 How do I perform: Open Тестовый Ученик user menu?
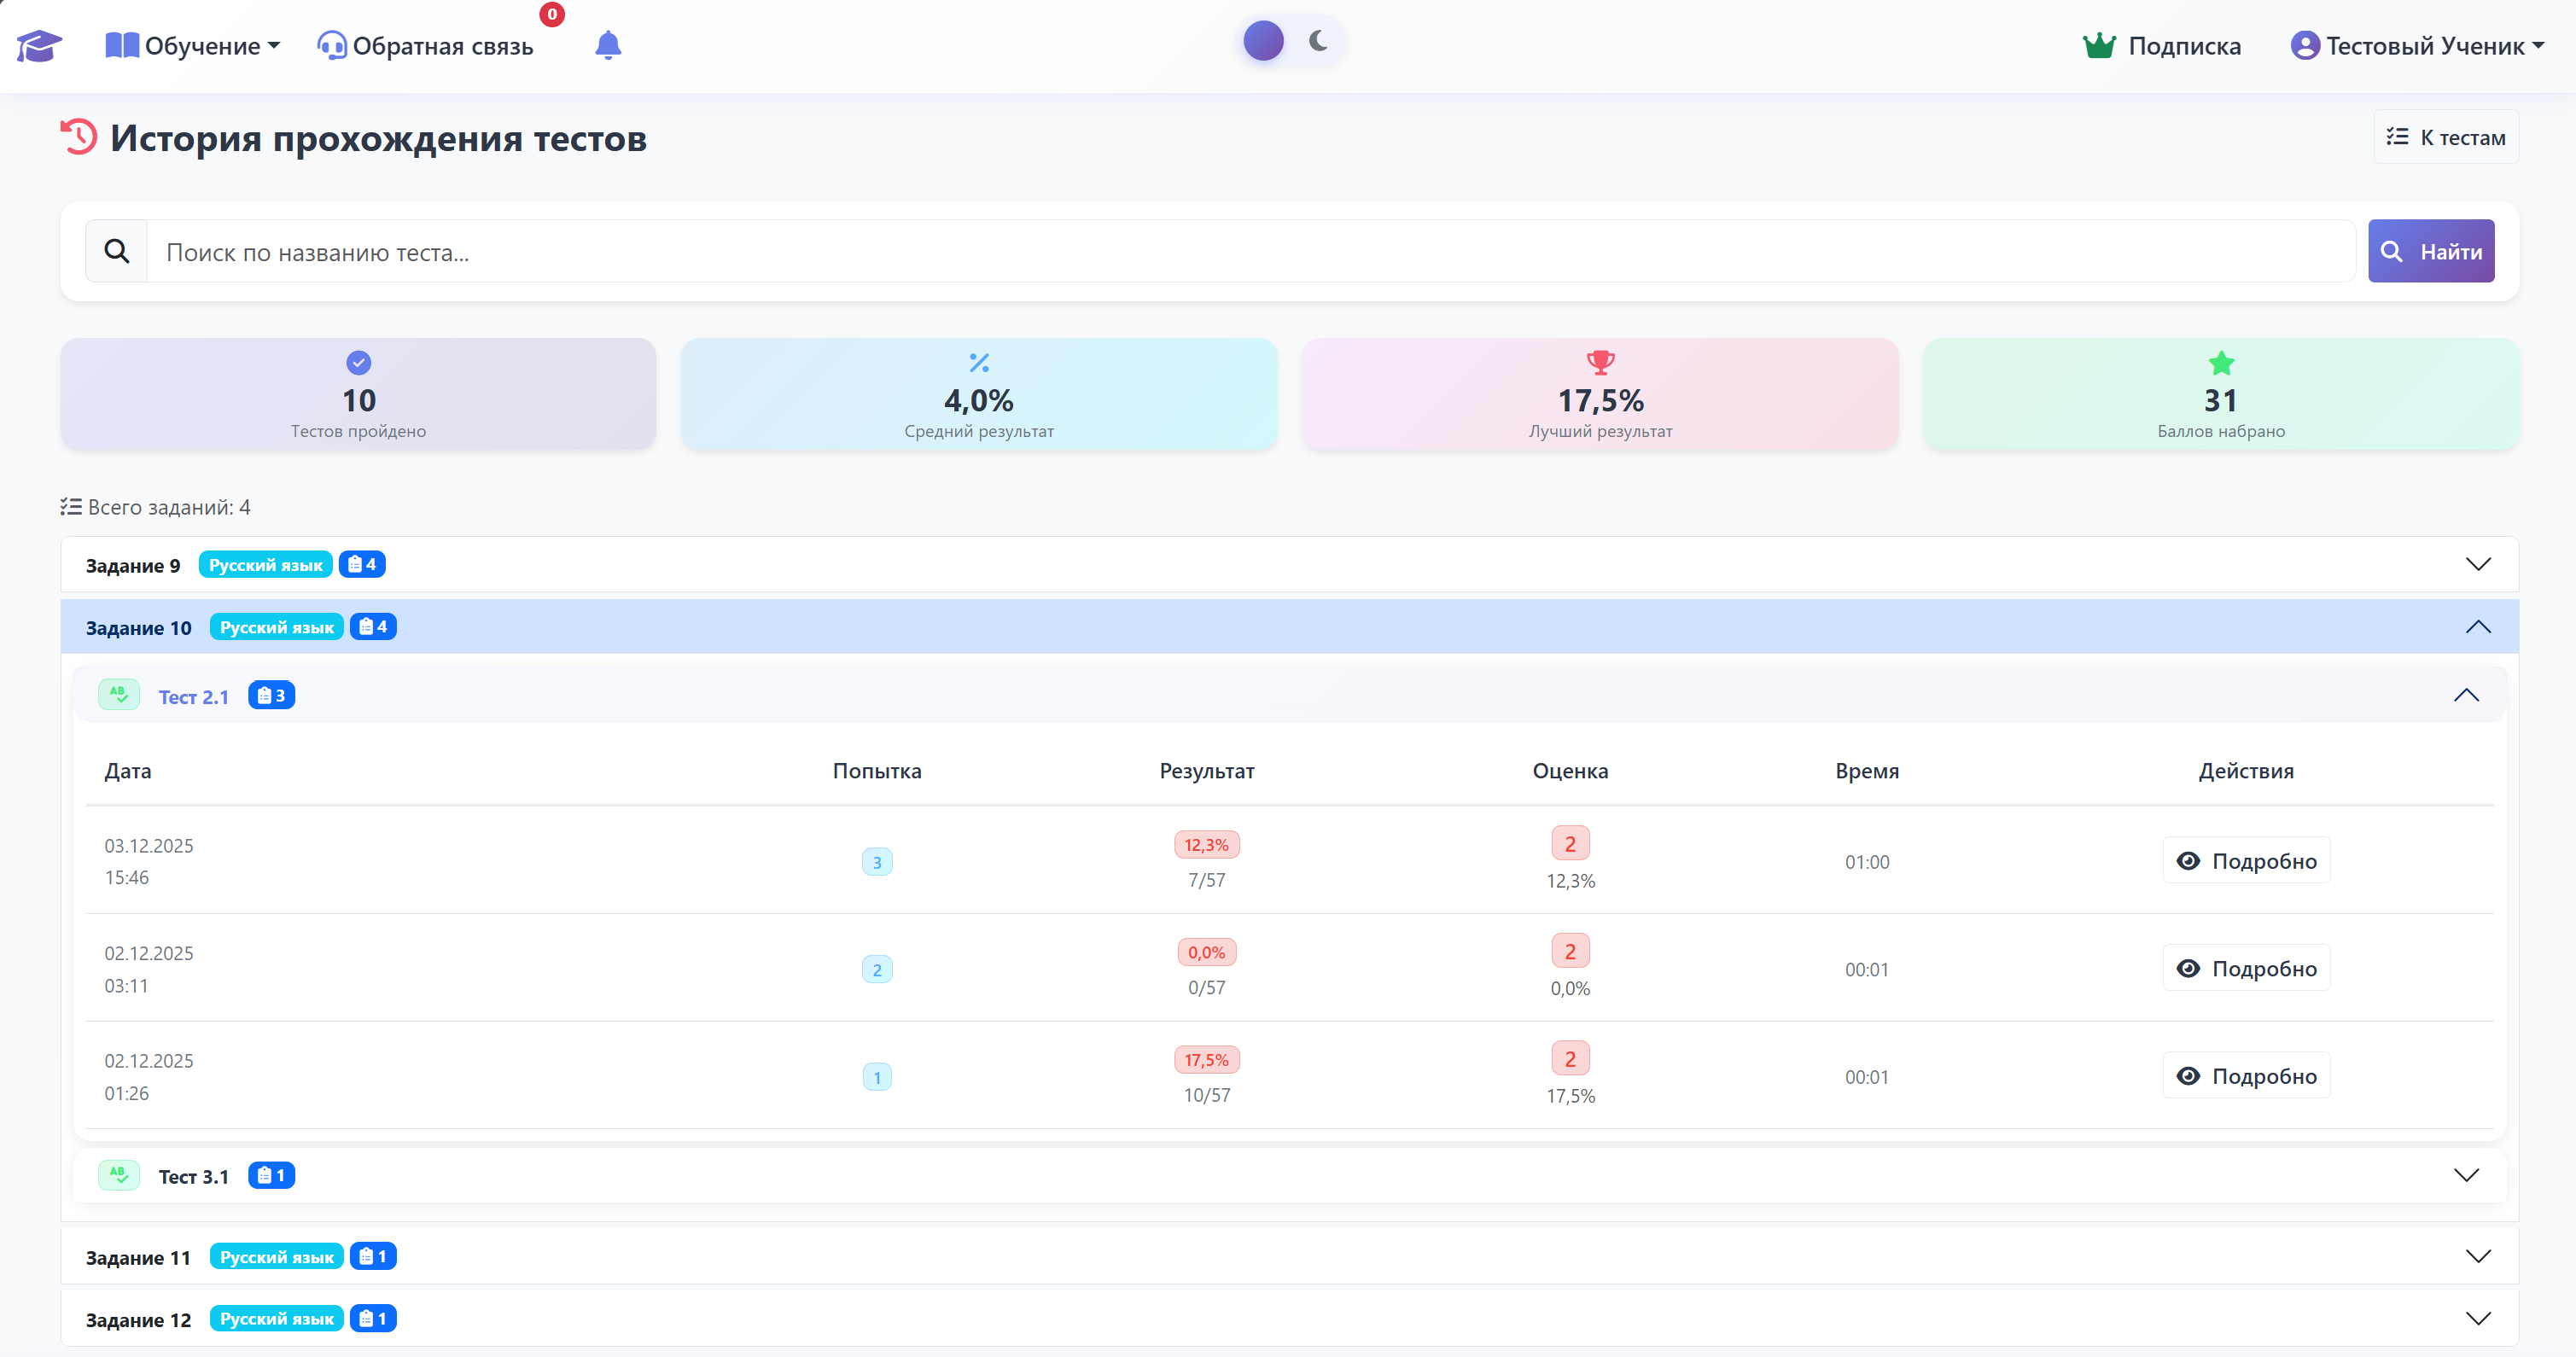(2417, 46)
